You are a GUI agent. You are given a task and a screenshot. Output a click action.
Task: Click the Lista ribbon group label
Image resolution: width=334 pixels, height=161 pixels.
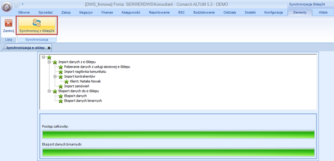(9, 40)
